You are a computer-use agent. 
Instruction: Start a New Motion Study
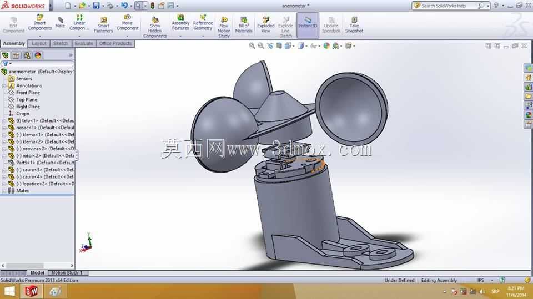pos(224,27)
